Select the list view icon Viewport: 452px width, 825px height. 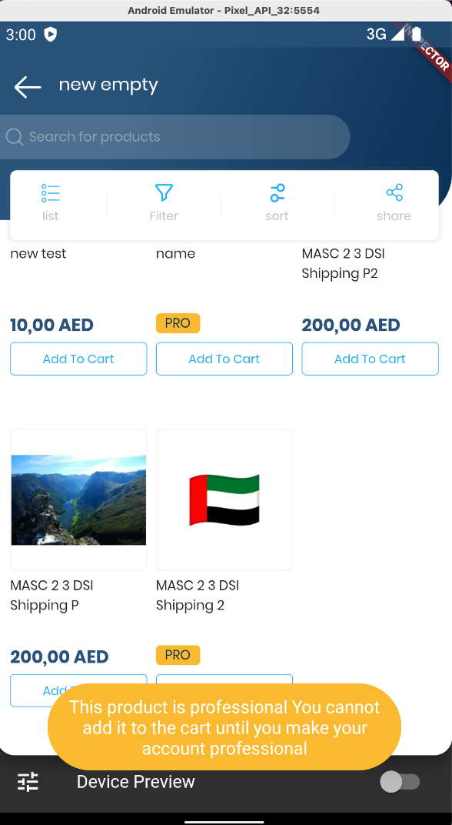point(50,192)
